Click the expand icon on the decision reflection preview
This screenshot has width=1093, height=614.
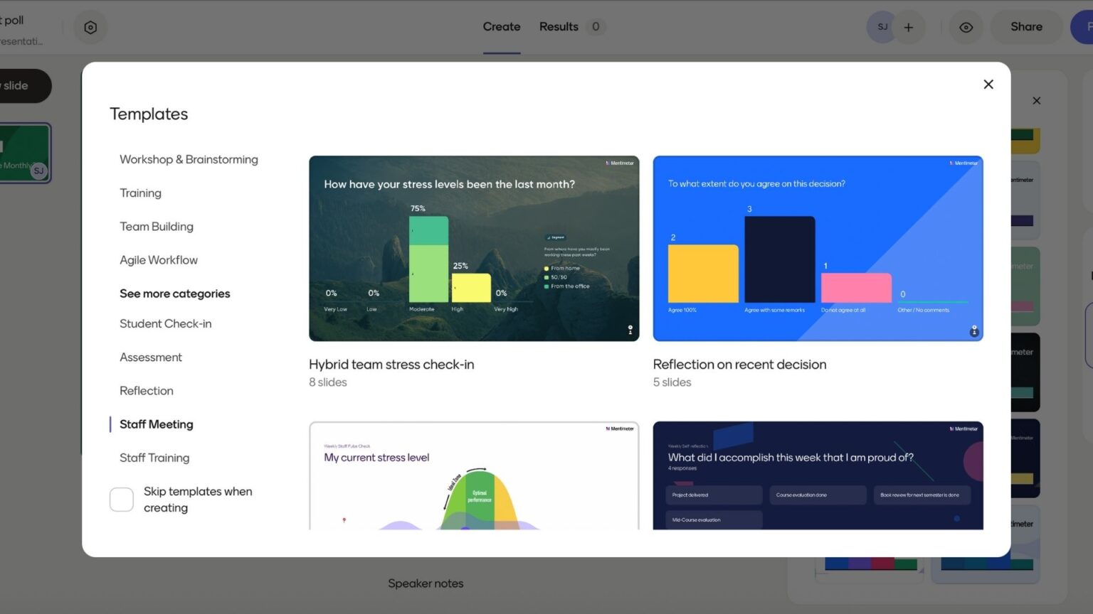(x=973, y=331)
